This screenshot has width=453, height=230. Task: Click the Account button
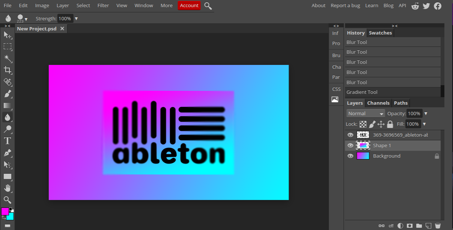tap(189, 5)
